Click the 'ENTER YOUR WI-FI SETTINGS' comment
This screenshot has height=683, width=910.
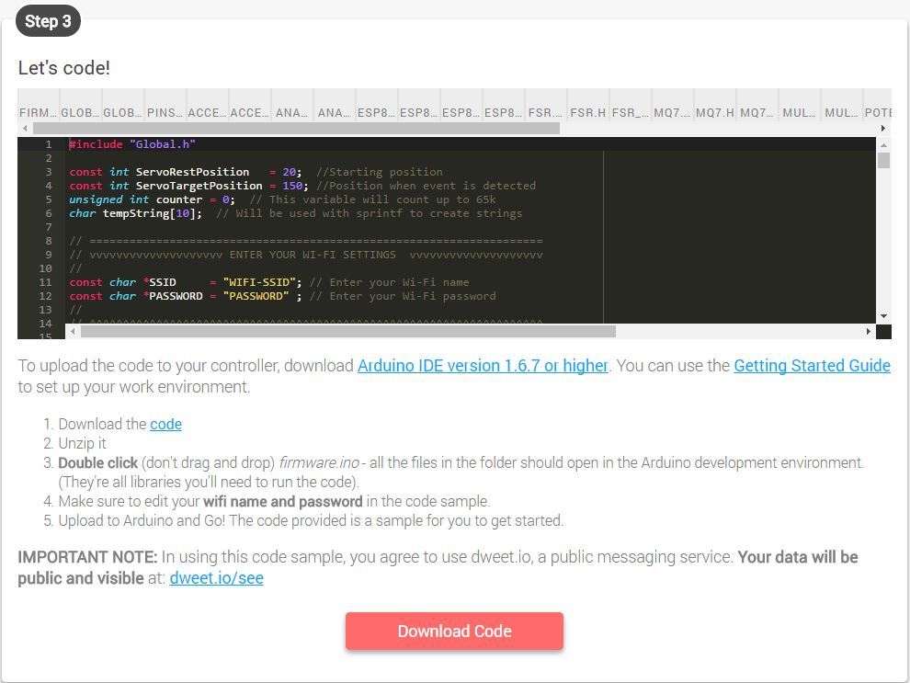(x=313, y=255)
